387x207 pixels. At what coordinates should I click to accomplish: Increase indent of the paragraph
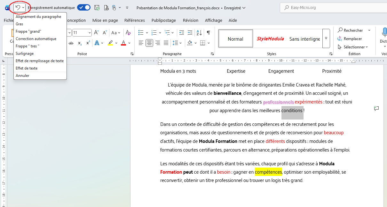click(x=190, y=33)
